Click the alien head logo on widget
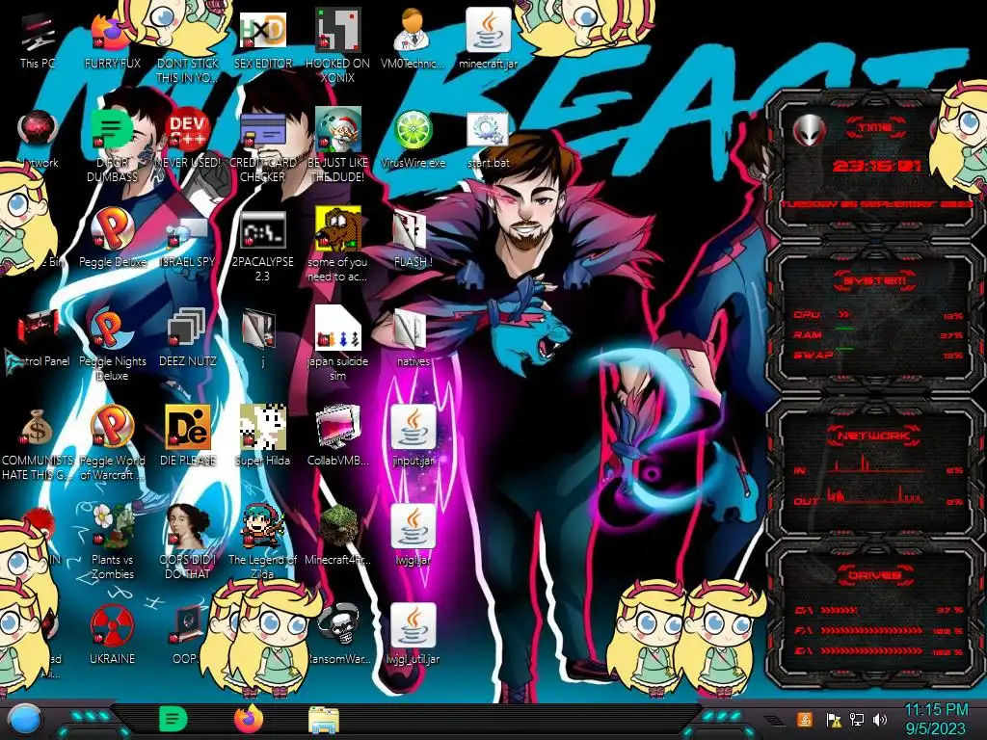The width and height of the screenshot is (987, 740). point(809,131)
